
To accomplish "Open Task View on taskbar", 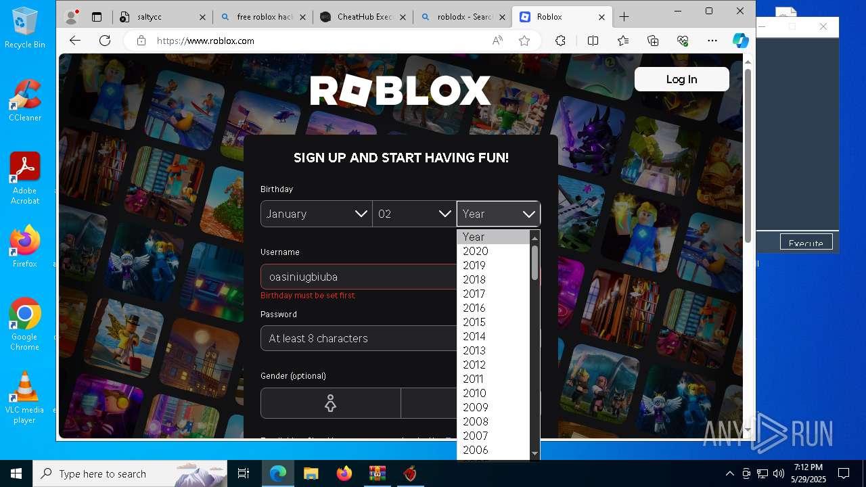I will [244, 473].
